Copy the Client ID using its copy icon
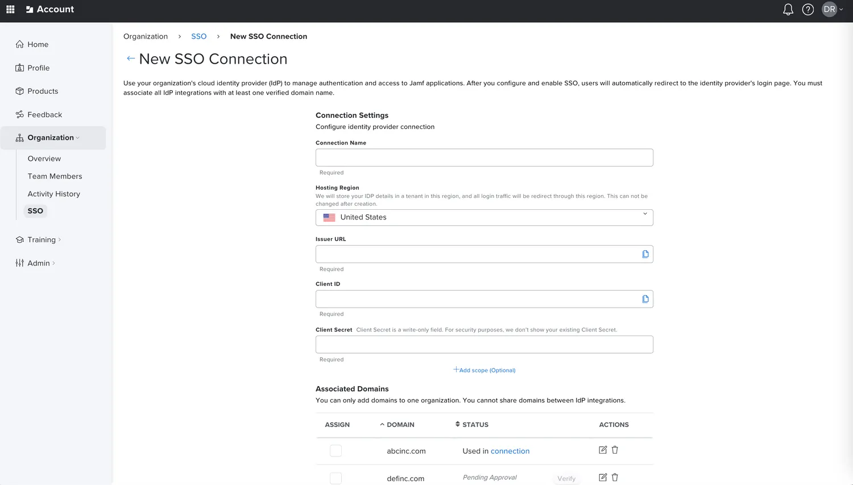Image resolution: width=853 pixels, height=485 pixels. tap(645, 299)
